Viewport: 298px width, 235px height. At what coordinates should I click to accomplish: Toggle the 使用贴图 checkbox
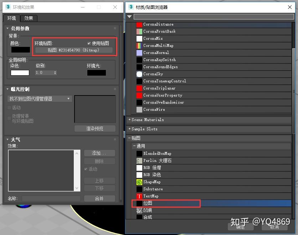click(x=89, y=43)
